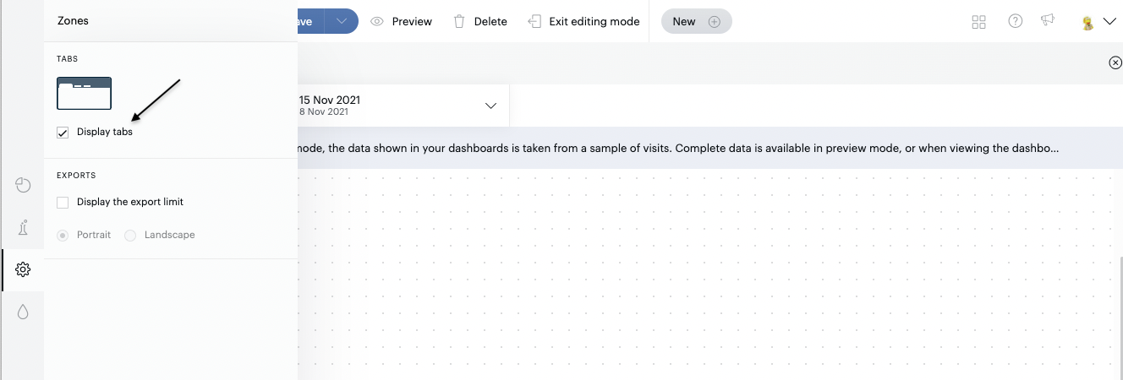Open the droplet style sidebar icon

pos(23,312)
